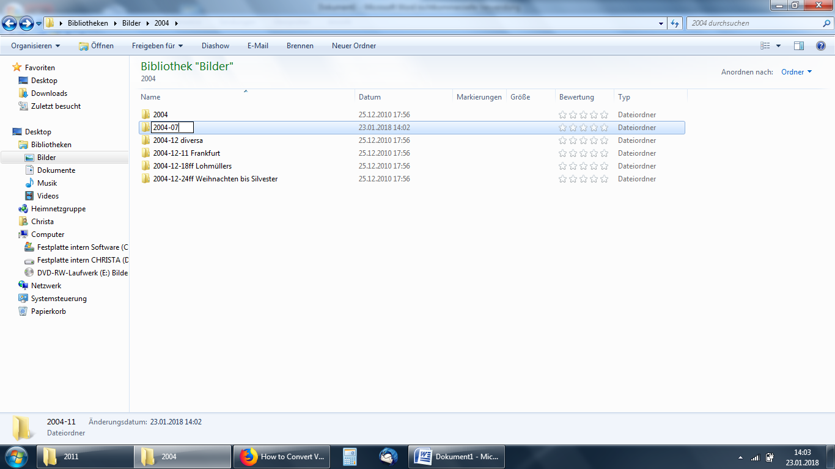
Task: Expand the view options dropdown arrow
Action: (x=778, y=46)
